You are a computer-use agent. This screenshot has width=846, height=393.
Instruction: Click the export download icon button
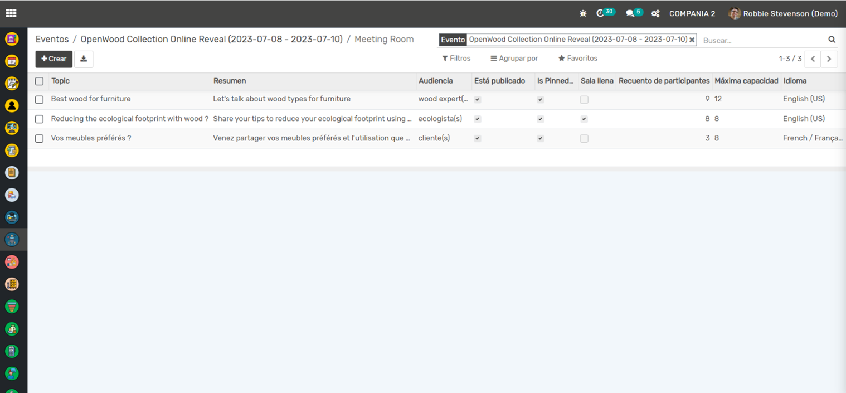(84, 59)
